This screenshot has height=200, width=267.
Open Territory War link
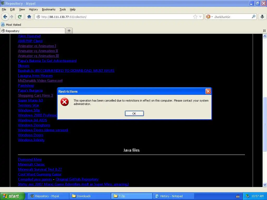click(x=28, y=105)
